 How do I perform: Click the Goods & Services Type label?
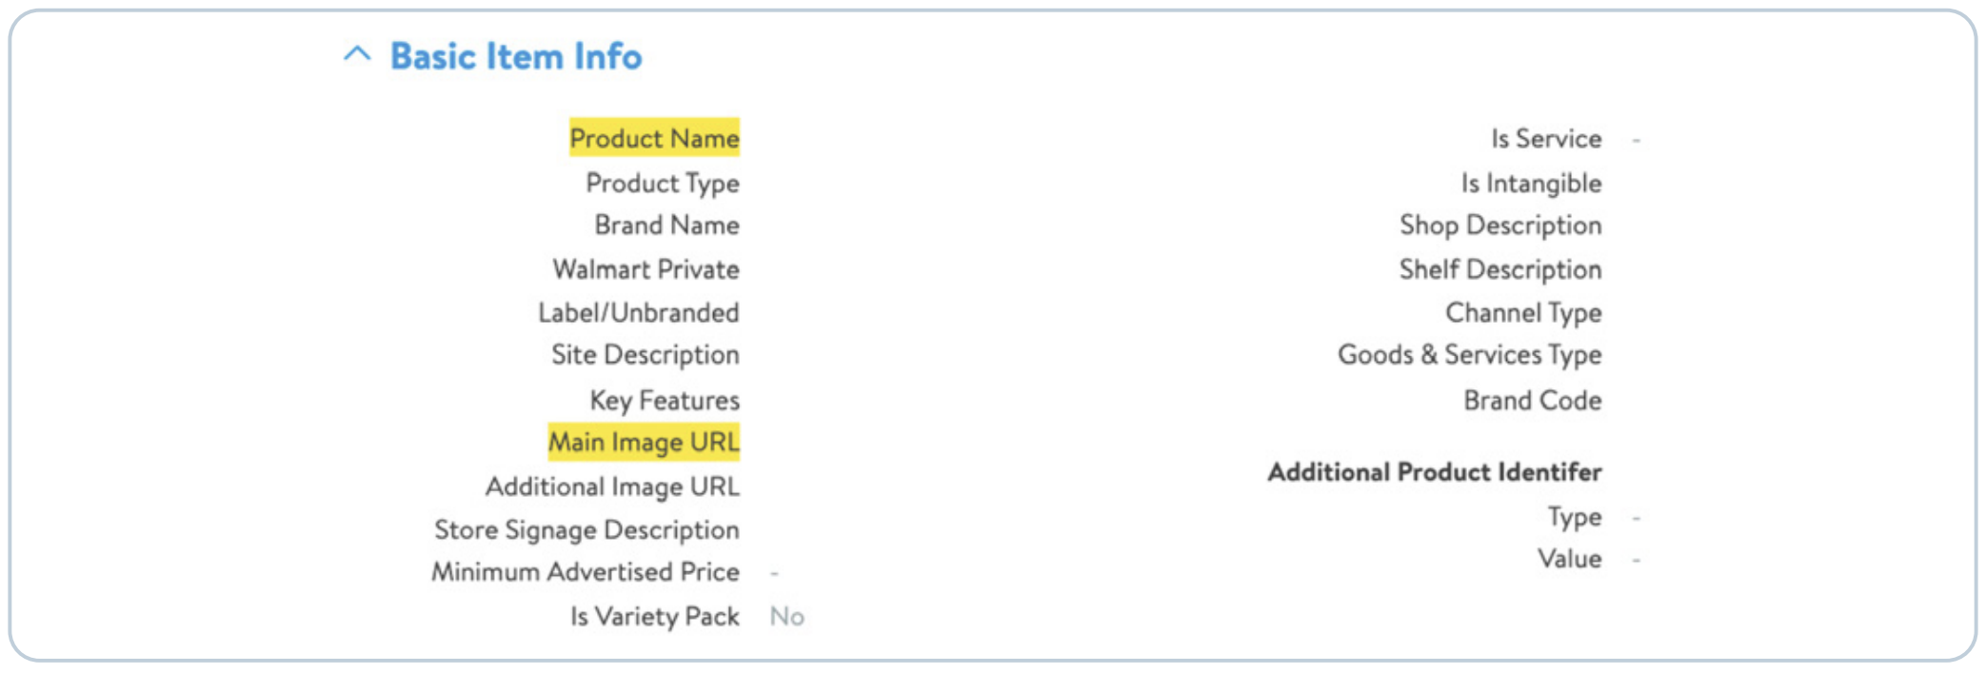pos(1469,355)
